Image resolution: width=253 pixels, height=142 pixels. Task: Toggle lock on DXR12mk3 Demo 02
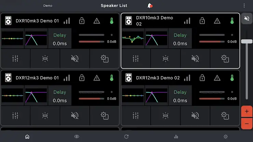(x=202, y=78)
